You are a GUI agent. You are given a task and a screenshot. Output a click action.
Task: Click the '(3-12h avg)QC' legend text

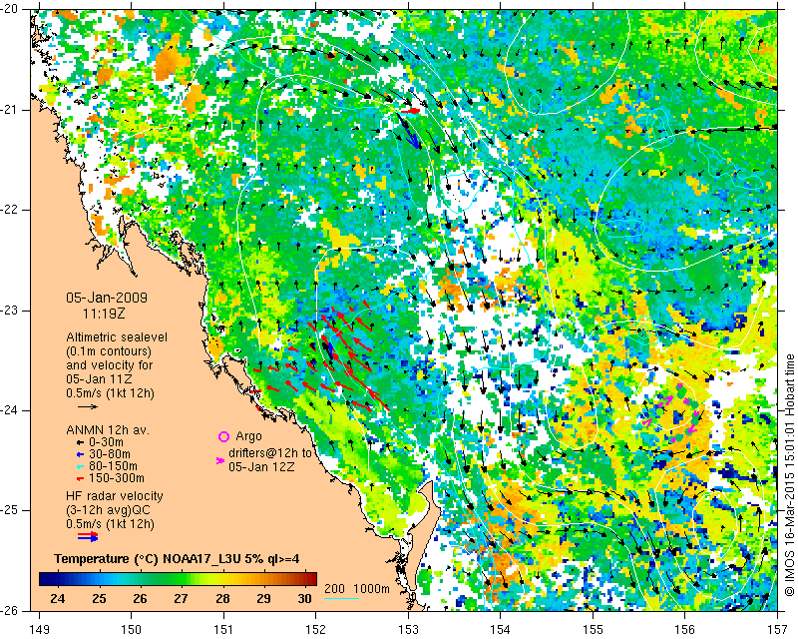(108, 510)
